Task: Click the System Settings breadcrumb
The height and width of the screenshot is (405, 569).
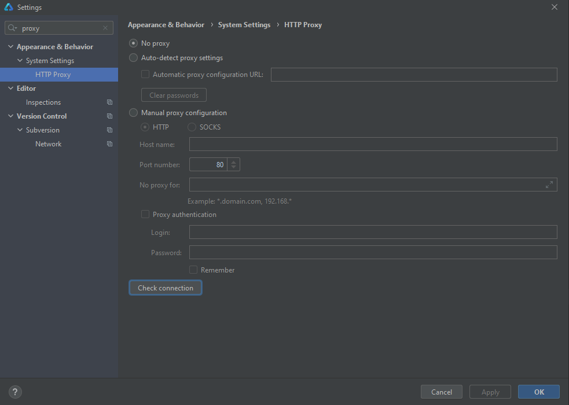Action: [x=244, y=25]
